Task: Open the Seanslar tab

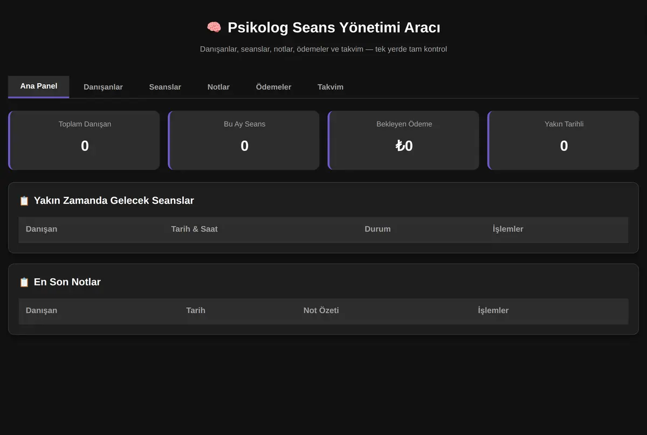Action: [165, 87]
